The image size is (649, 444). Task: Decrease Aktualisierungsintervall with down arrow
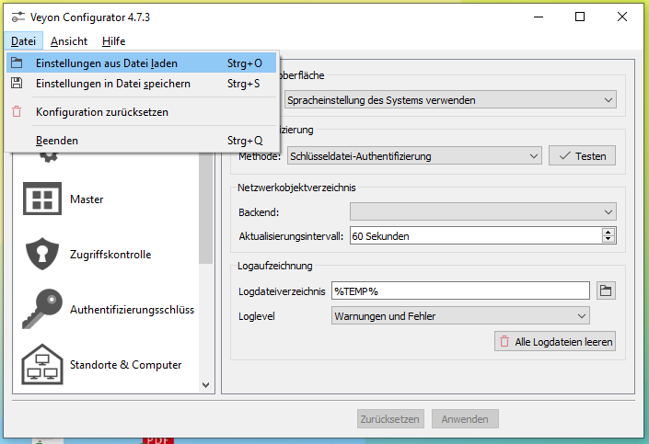(608, 239)
